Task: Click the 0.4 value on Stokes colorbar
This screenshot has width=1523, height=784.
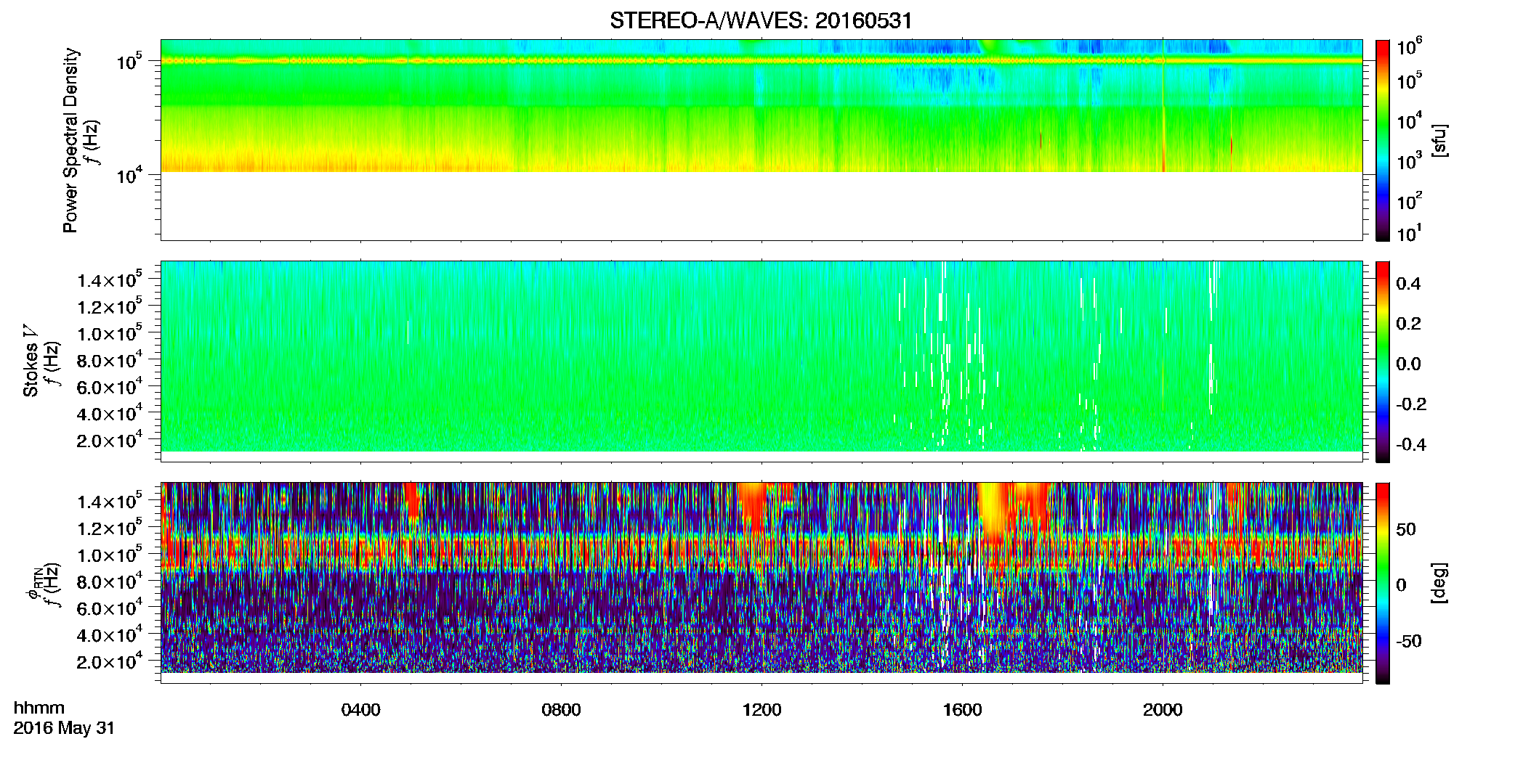Action: 1408,284
